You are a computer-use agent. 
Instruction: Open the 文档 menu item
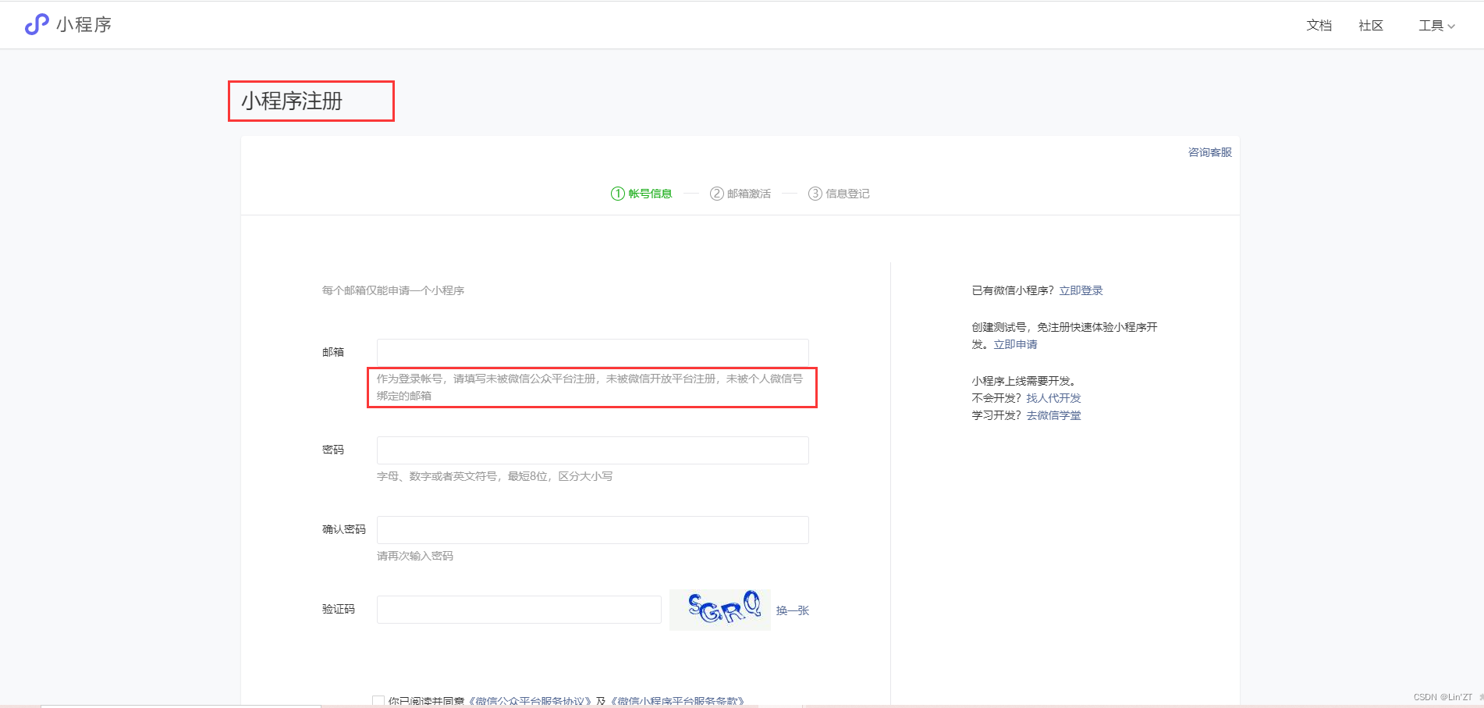[x=1319, y=26]
